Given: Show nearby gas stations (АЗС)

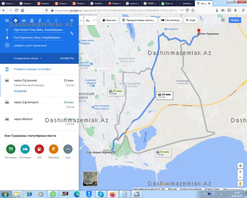Looking at the screenshot, I should [40, 149].
